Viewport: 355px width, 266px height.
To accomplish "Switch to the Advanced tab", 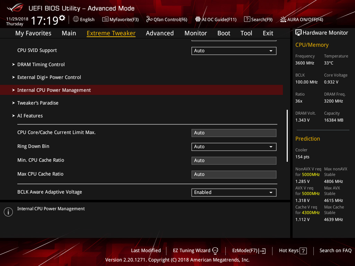I will tap(159, 33).
